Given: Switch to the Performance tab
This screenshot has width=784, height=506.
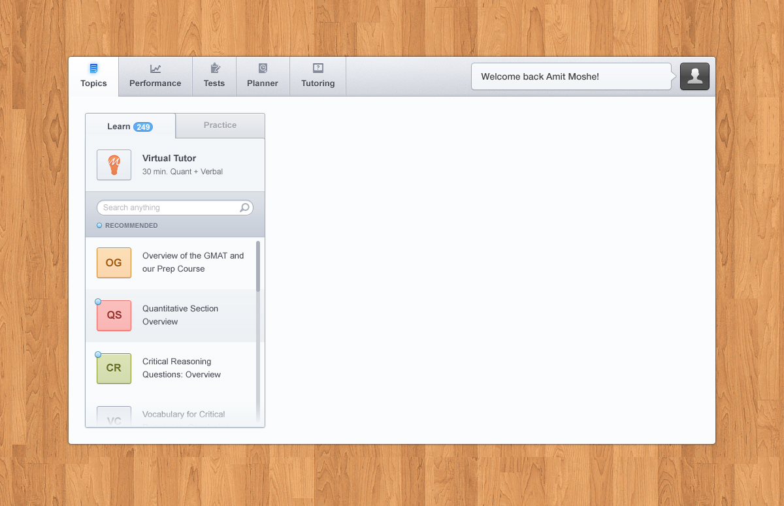Looking at the screenshot, I should (155, 76).
